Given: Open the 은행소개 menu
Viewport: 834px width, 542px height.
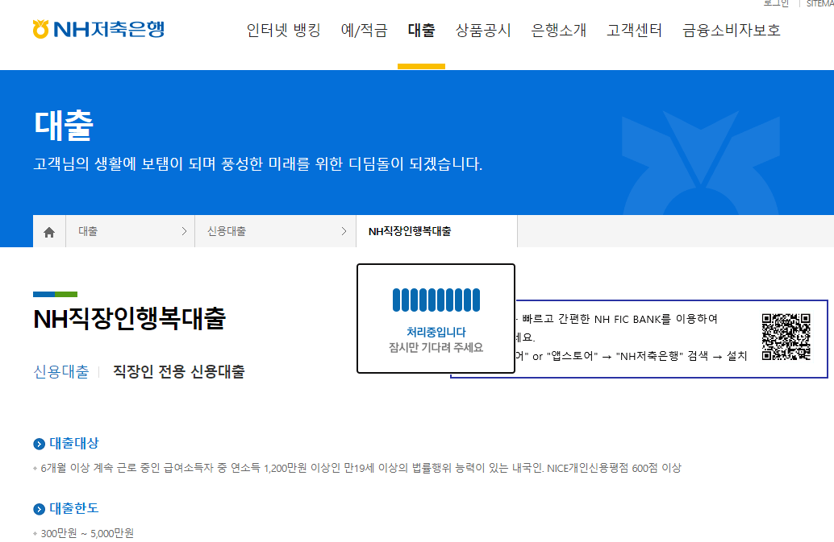Looking at the screenshot, I should (559, 31).
